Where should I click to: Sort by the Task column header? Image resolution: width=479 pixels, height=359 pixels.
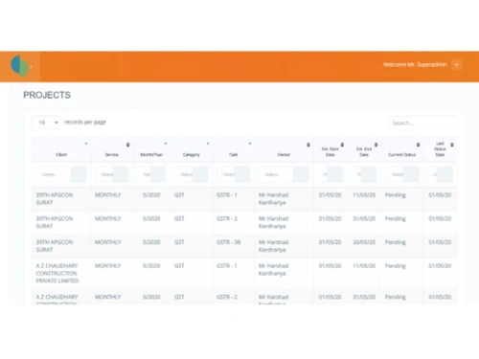coord(234,150)
